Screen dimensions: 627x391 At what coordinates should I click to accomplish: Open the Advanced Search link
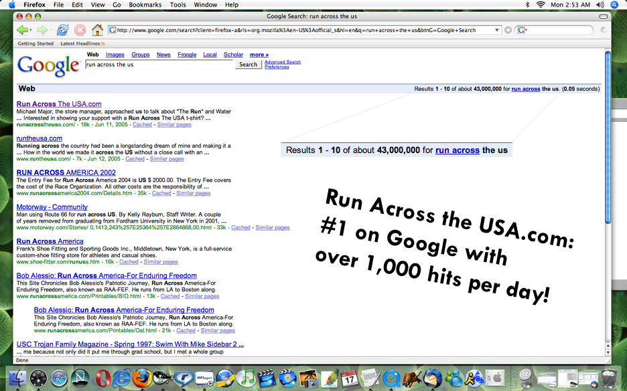[282, 62]
